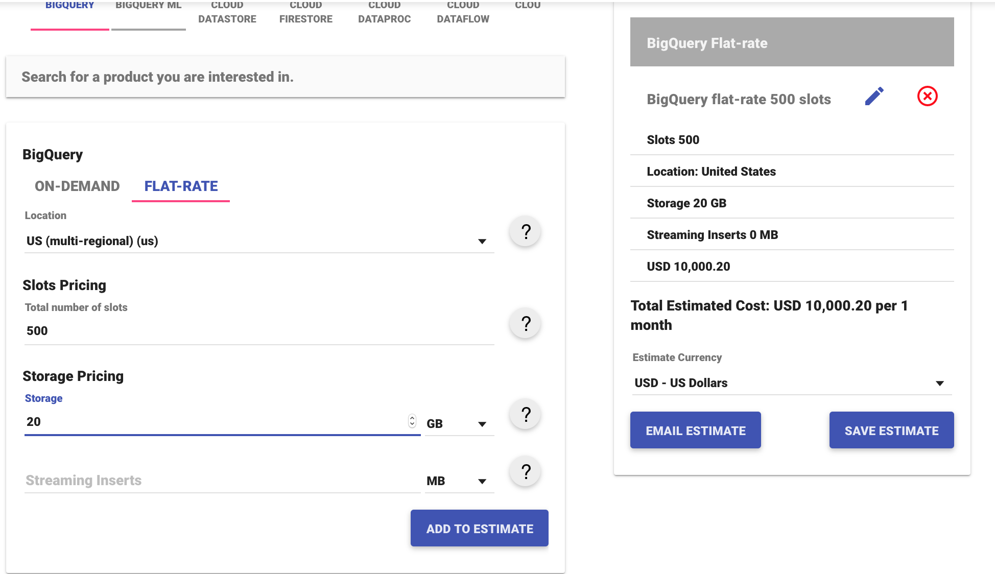Screen dimensions: 995x574
Task: Click the Total Estimated Cost text
Action: [x=769, y=315]
